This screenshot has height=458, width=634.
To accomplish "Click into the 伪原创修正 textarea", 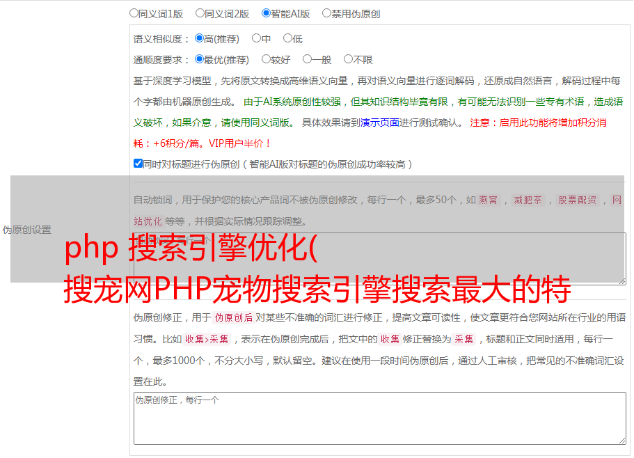I will point(380,418).
